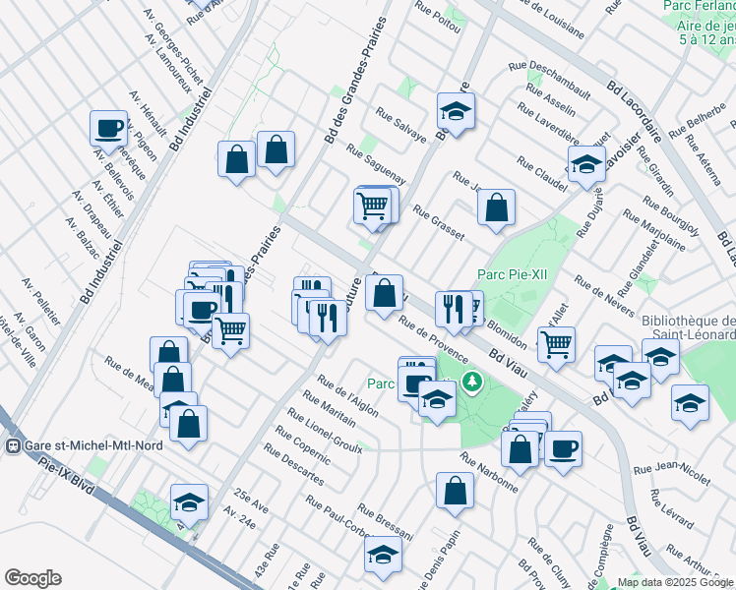Click the Google logo
736x590 pixels.
[x=32, y=578]
